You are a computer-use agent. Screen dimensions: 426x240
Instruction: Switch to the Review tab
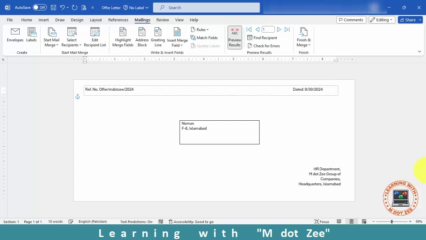pyautogui.click(x=163, y=20)
